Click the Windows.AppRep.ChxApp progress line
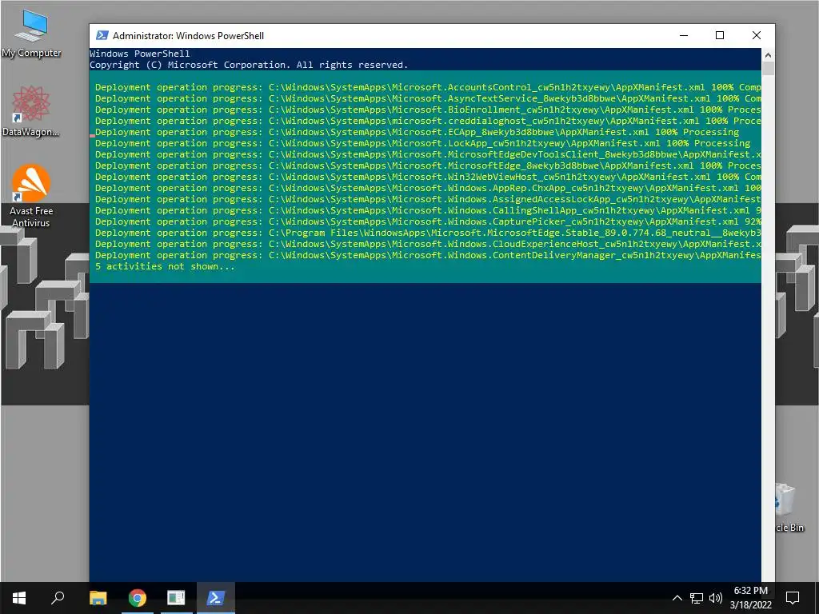The image size is (819, 614). point(428,188)
